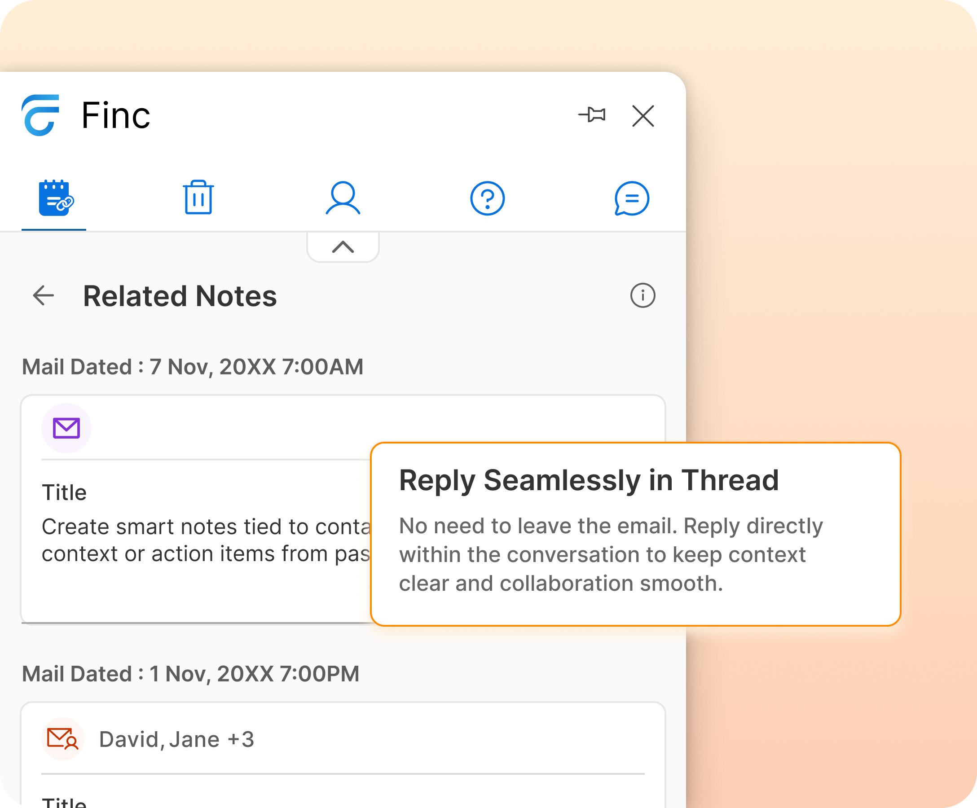Click Reply Seamlessly in Thread tooltip heading

[x=589, y=480]
